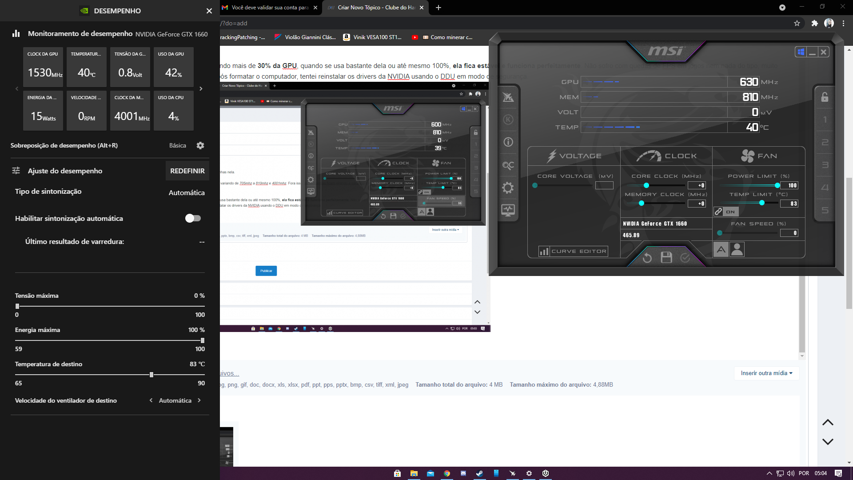853x480 pixels.
Task: Click the Publicar button in screenshot thumbnail
Action: pos(266,271)
